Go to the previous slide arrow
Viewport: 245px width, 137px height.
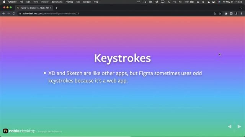tap(230, 127)
